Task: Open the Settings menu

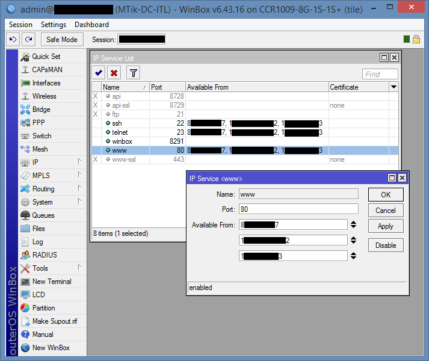Action: click(54, 25)
